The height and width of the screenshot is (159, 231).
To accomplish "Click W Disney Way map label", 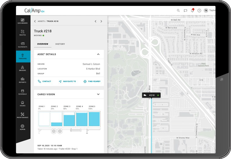I will [x=183, y=138].
